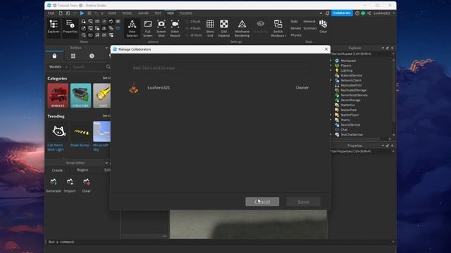Switch to the MODEL ribbon tab

[127, 13]
